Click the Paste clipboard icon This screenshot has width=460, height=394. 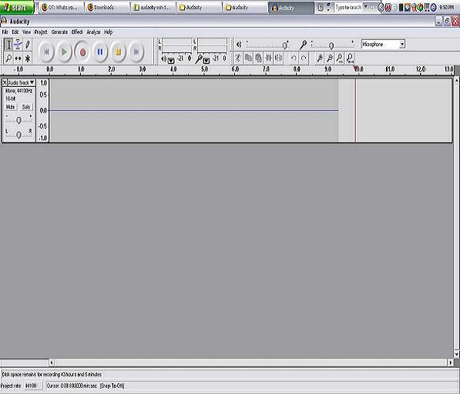click(x=258, y=58)
